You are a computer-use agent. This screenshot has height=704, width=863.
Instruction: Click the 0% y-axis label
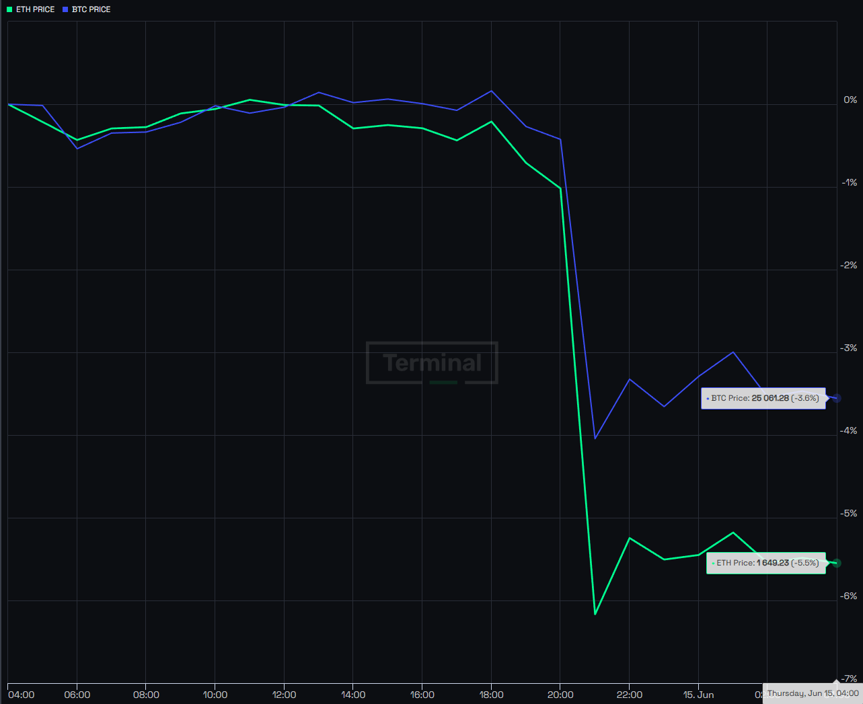pyautogui.click(x=851, y=100)
